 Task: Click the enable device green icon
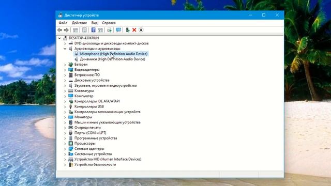(x=128, y=30)
